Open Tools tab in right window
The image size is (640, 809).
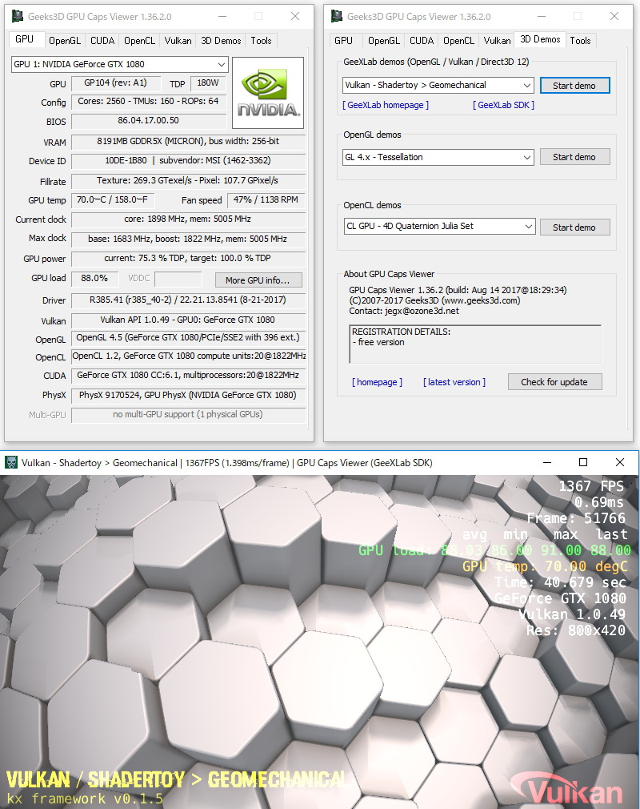coord(580,41)
